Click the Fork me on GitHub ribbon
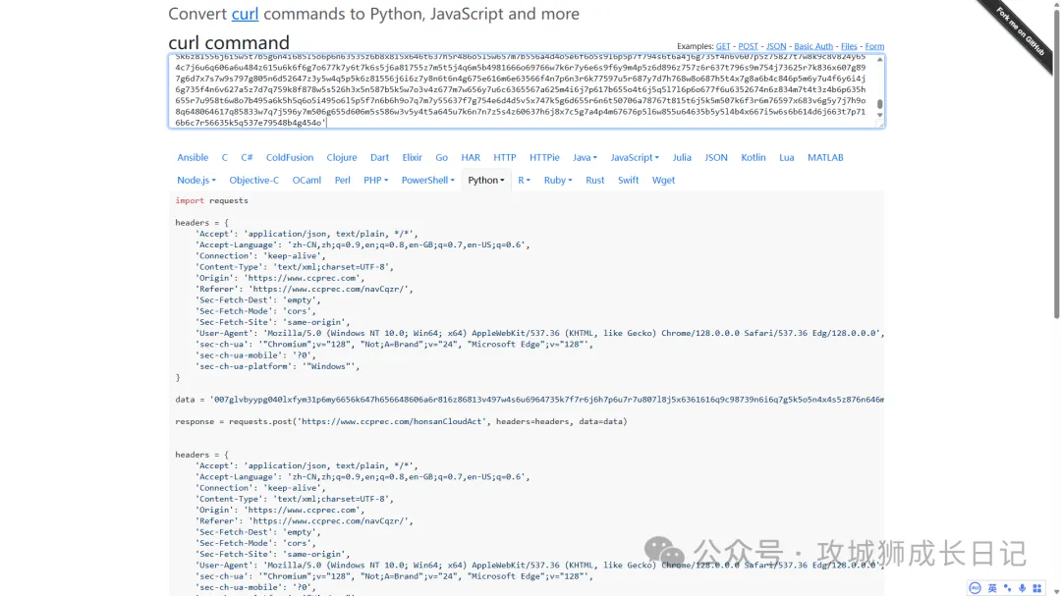The height and width of the screenshot is (596, 1061). click(x=1020, y=31)
